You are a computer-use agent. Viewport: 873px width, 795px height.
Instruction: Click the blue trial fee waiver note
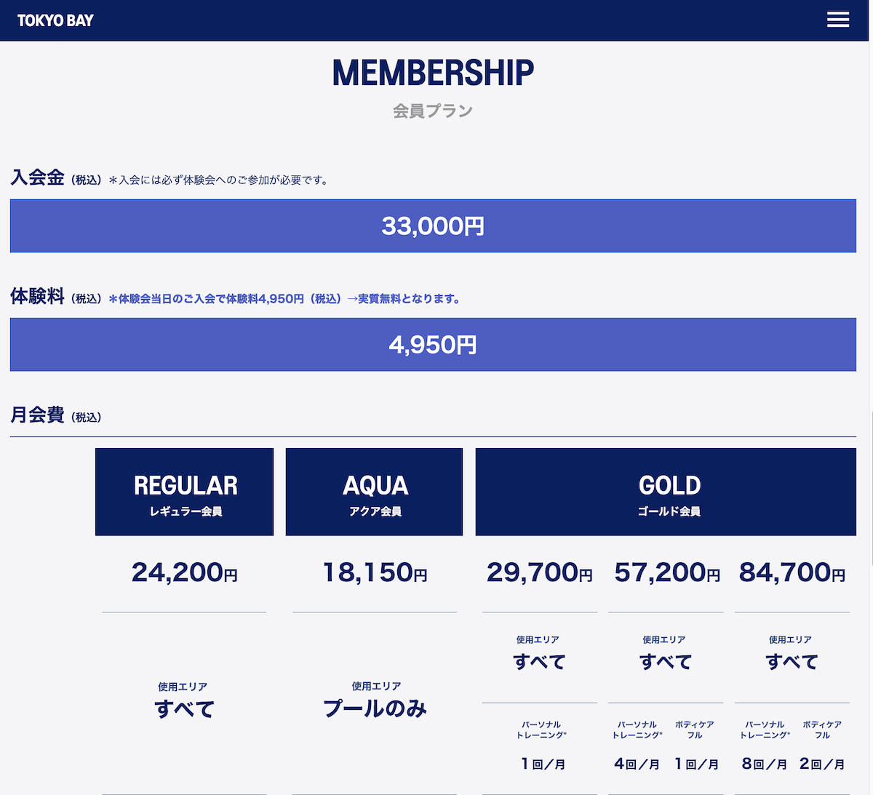tap(284, 299)
